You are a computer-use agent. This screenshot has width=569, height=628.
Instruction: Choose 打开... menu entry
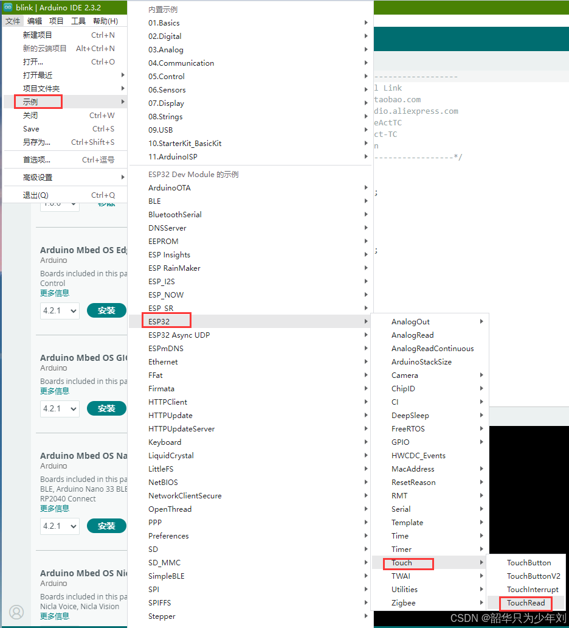click(x=65, y=62)
